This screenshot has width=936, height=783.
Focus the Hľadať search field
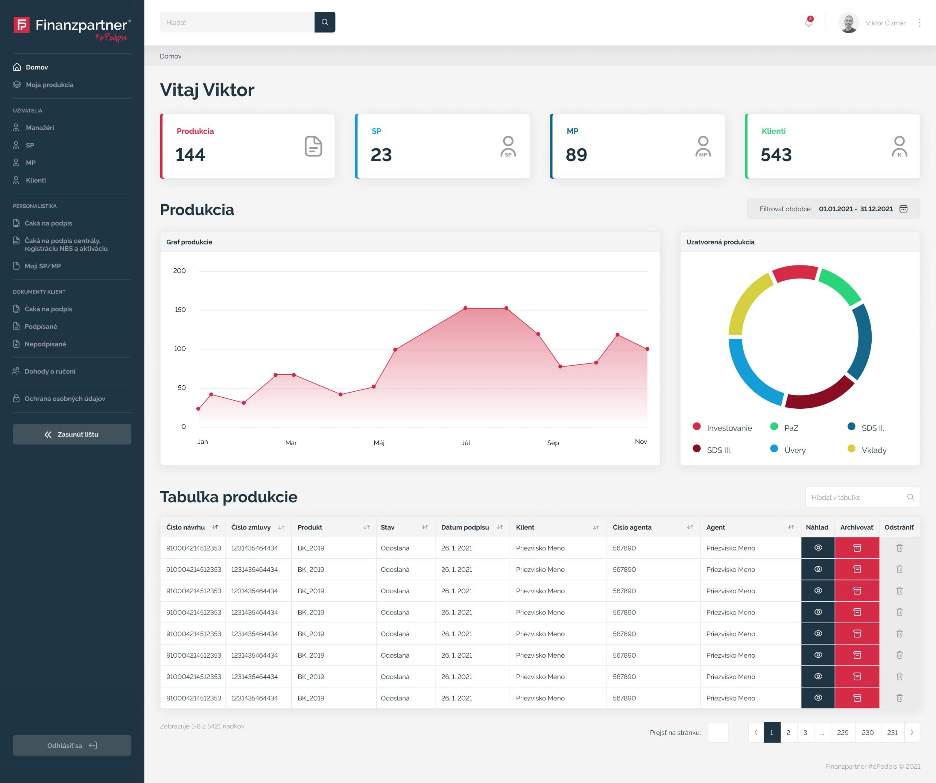pos(237,22)
